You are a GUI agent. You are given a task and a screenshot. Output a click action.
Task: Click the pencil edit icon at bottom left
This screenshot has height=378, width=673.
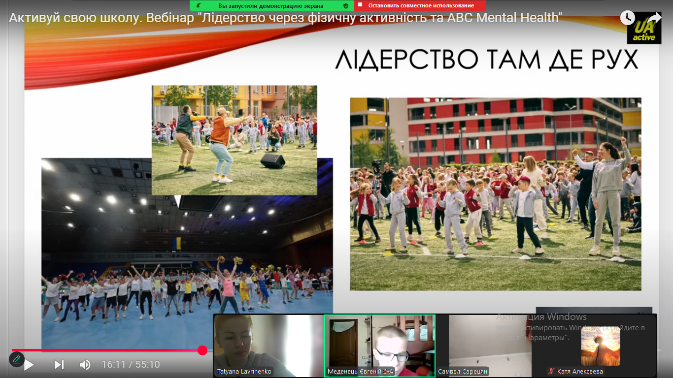click(x=16, y=359)
